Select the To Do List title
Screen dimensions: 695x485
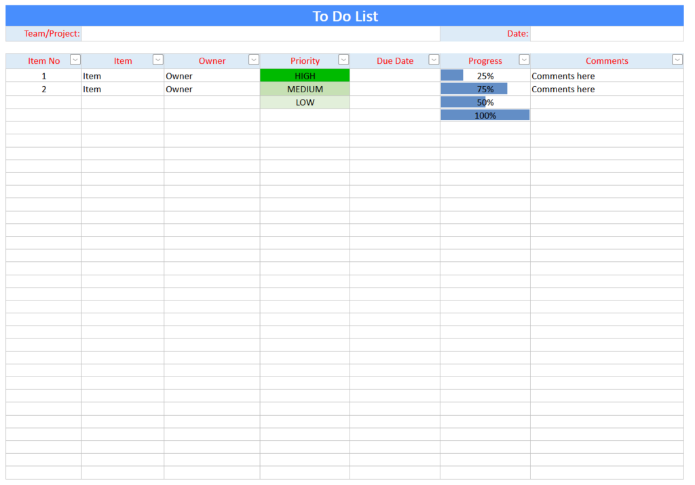tap(345, 16)
